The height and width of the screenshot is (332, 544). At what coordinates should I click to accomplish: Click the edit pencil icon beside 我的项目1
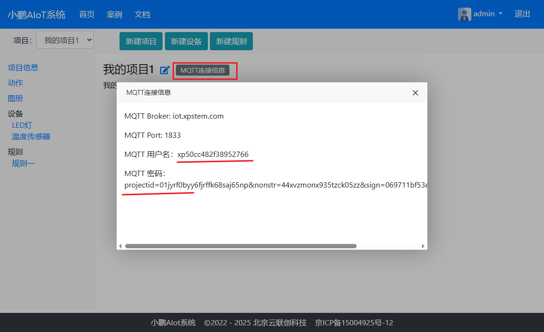coord(165,70)
